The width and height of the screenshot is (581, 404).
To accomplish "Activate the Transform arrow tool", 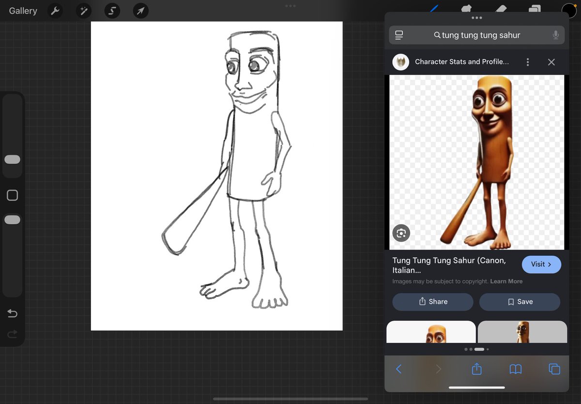I will 141,11.
